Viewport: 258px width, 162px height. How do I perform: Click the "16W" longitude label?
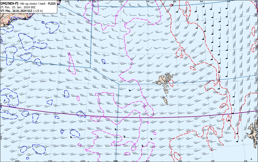point(17,161)
